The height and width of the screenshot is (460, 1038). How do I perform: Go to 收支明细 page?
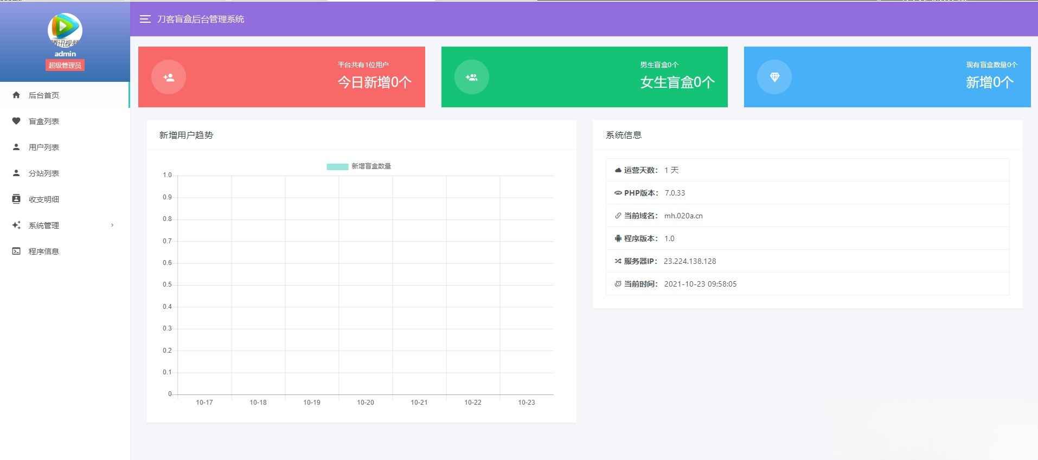coord(44,199)
